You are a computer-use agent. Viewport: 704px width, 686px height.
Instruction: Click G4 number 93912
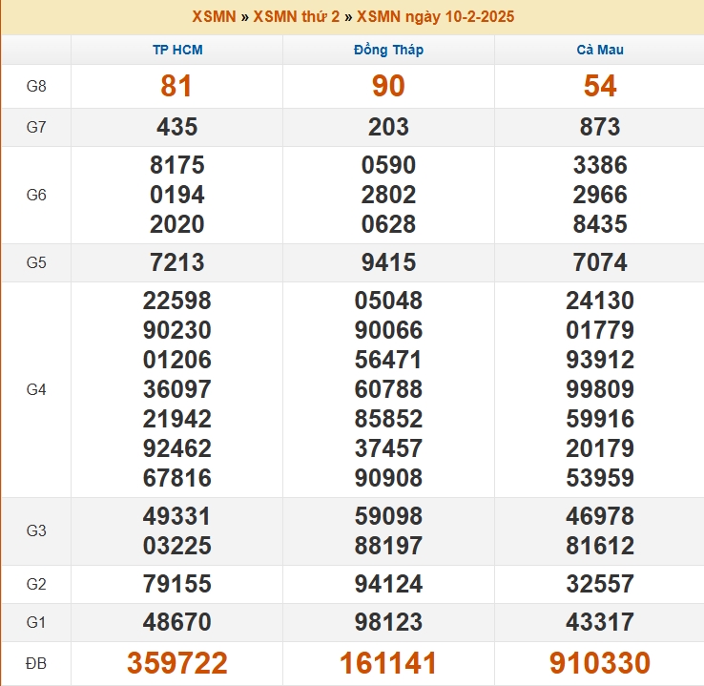click(600, 360)
